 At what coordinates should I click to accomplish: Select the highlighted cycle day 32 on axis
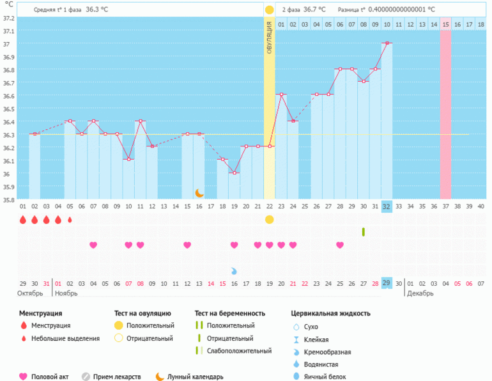[x=387, y=206]
